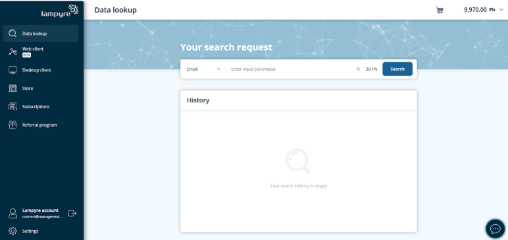
Task: Click the Your search history is empty text
Action: point(298,186)
